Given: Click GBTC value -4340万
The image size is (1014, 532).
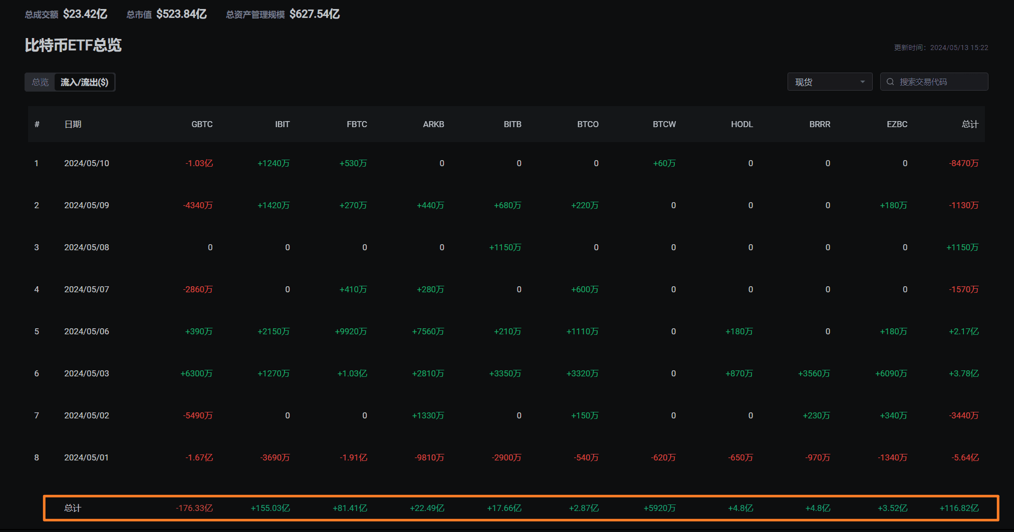Looking at the screenshot, I should [198, 205].
